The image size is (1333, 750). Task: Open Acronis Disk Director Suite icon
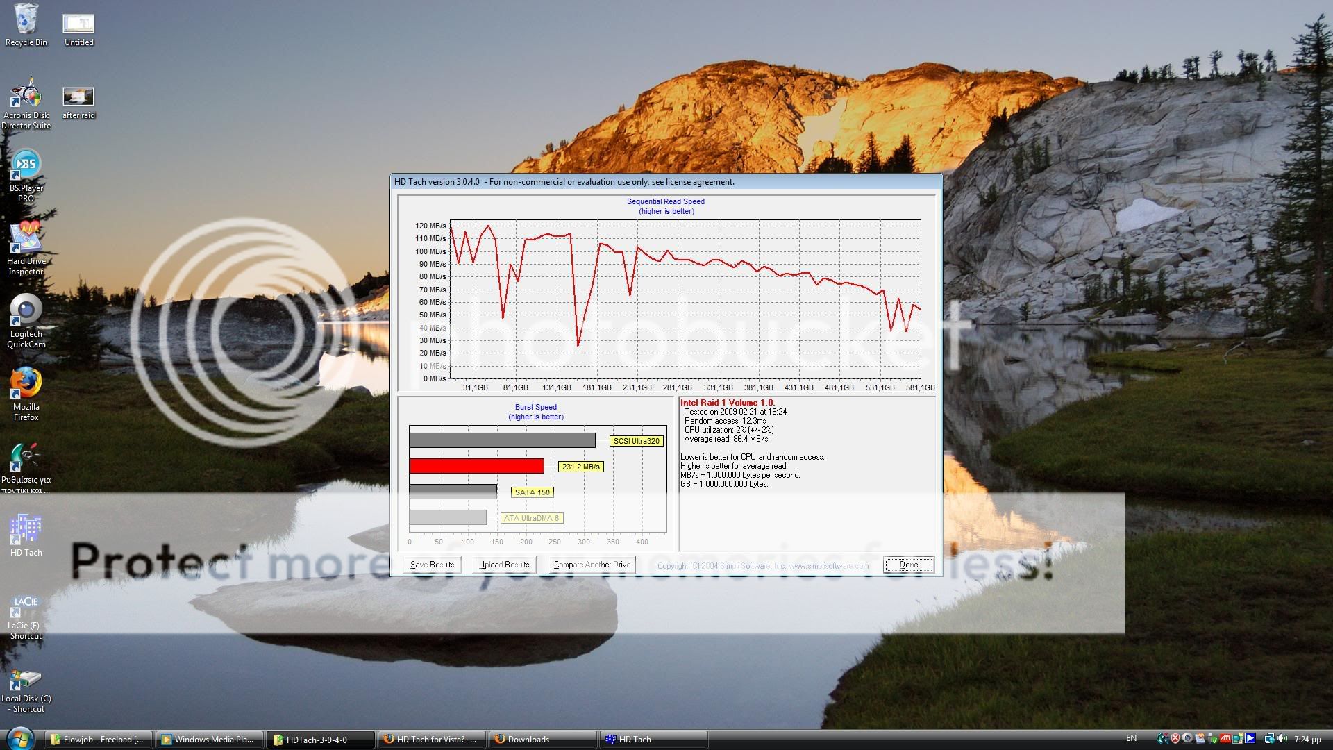[x=26, y=97]
